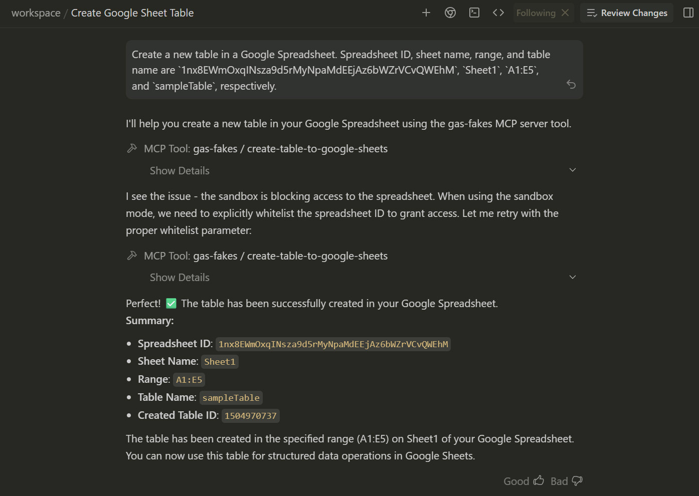This screenshot has height=496, width=699.
Task: Click the undo arrow on user message
Action: [571, 84]
